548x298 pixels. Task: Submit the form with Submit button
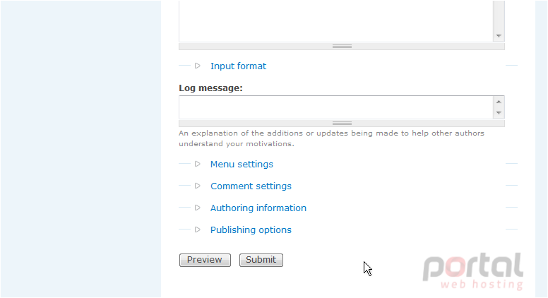261,260
